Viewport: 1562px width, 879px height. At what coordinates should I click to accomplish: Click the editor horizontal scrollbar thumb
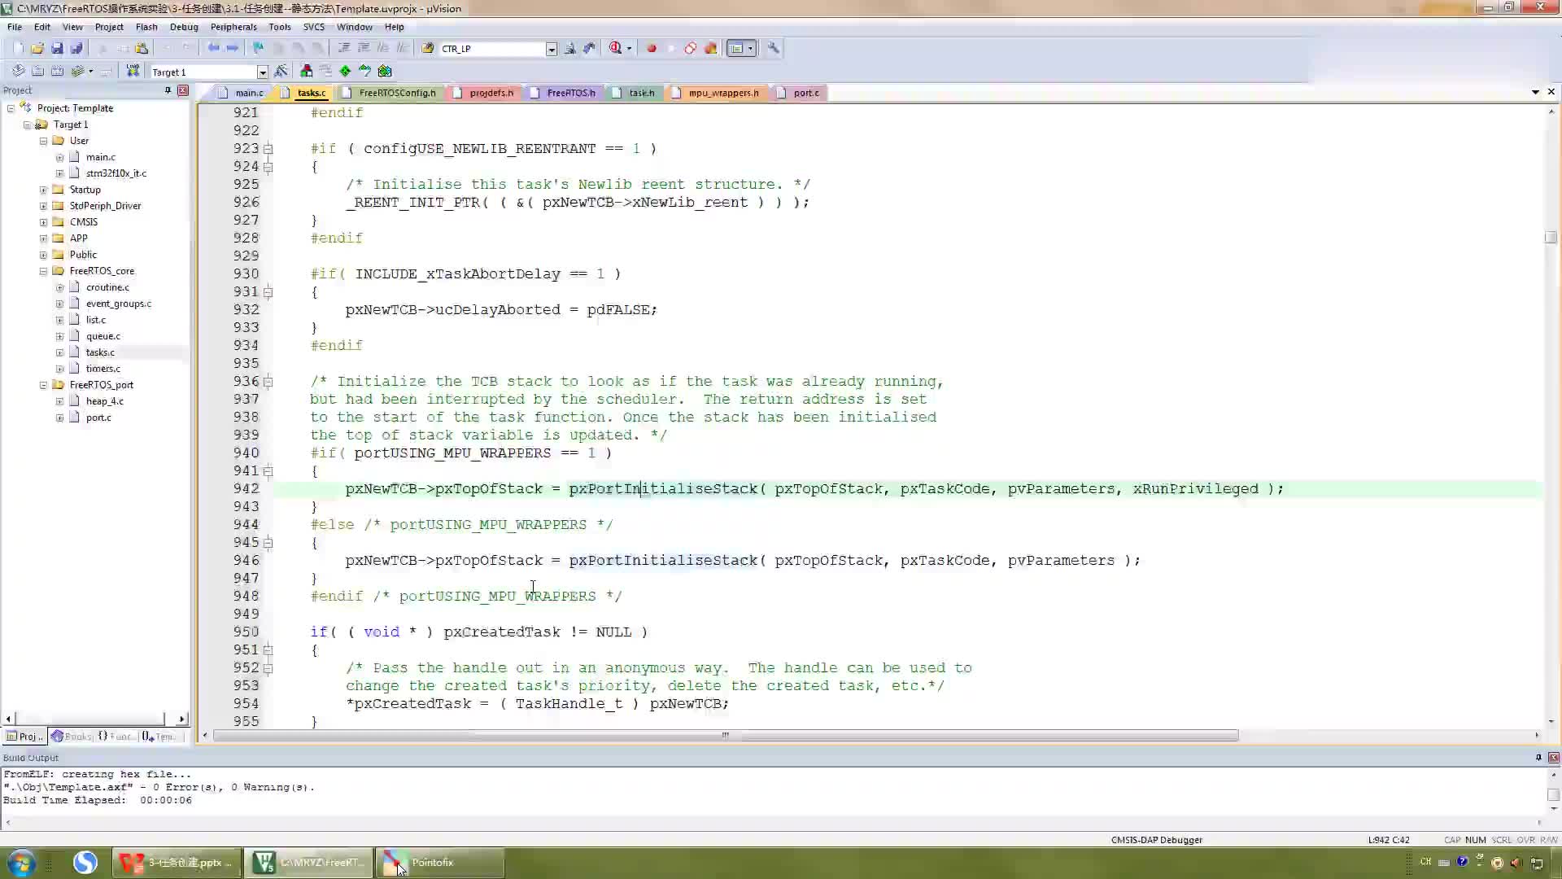coord(726,736)
